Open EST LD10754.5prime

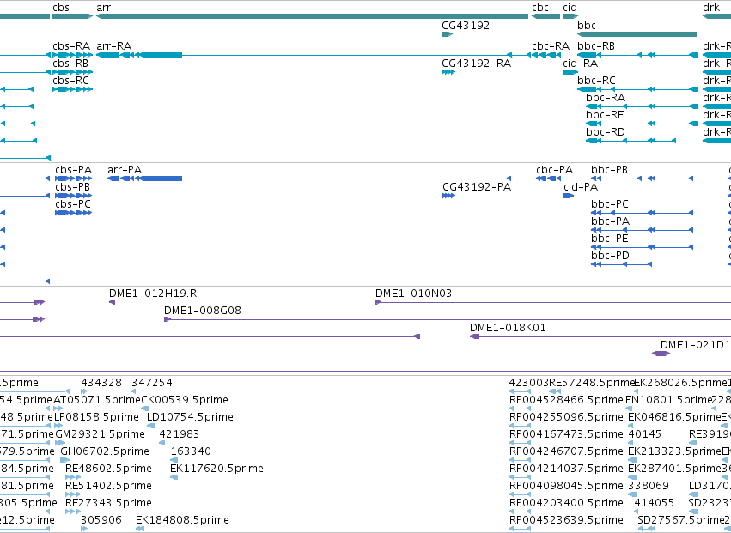190,417
